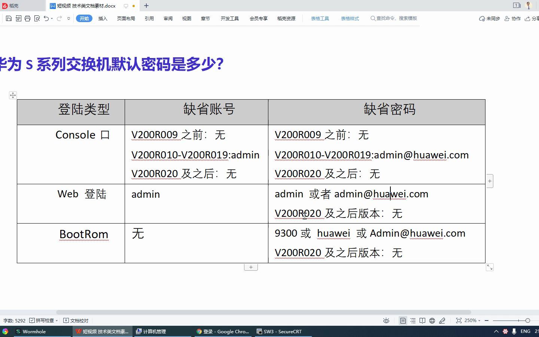Click the user avatar at top right

(529, 5)
